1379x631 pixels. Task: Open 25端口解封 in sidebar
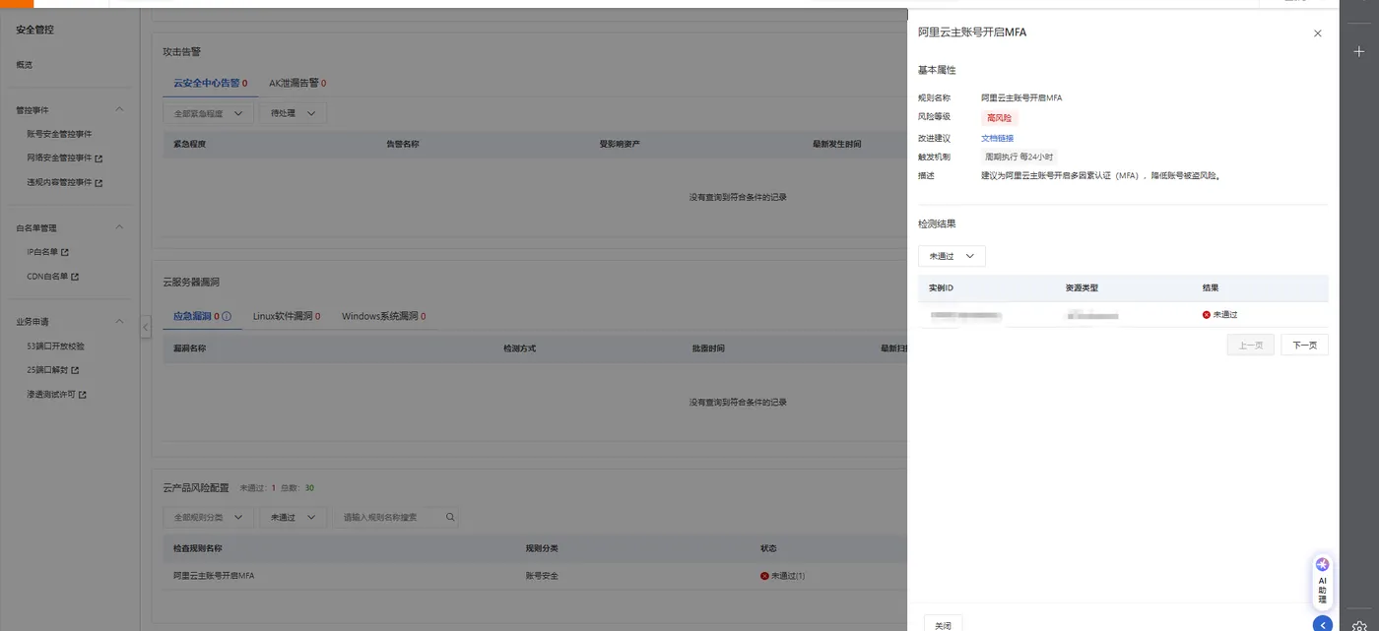pos(47,370)
